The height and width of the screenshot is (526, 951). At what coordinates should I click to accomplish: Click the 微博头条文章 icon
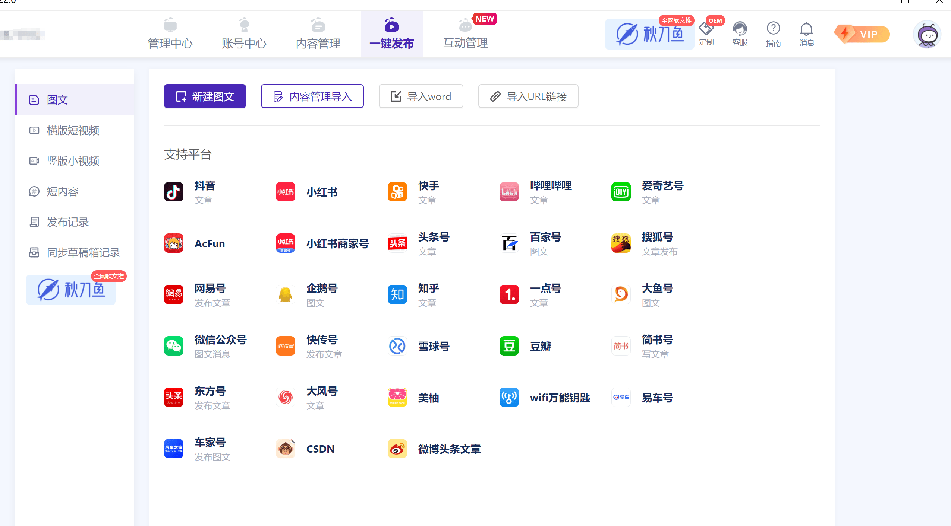[397, 449]
